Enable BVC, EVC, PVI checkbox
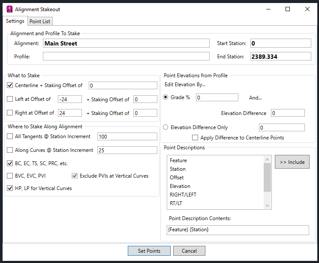The image size is (319, 263). [x=10, y=175]
